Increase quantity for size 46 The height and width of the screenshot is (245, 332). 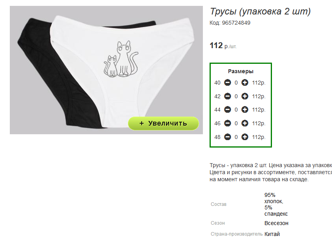point(245,123)
